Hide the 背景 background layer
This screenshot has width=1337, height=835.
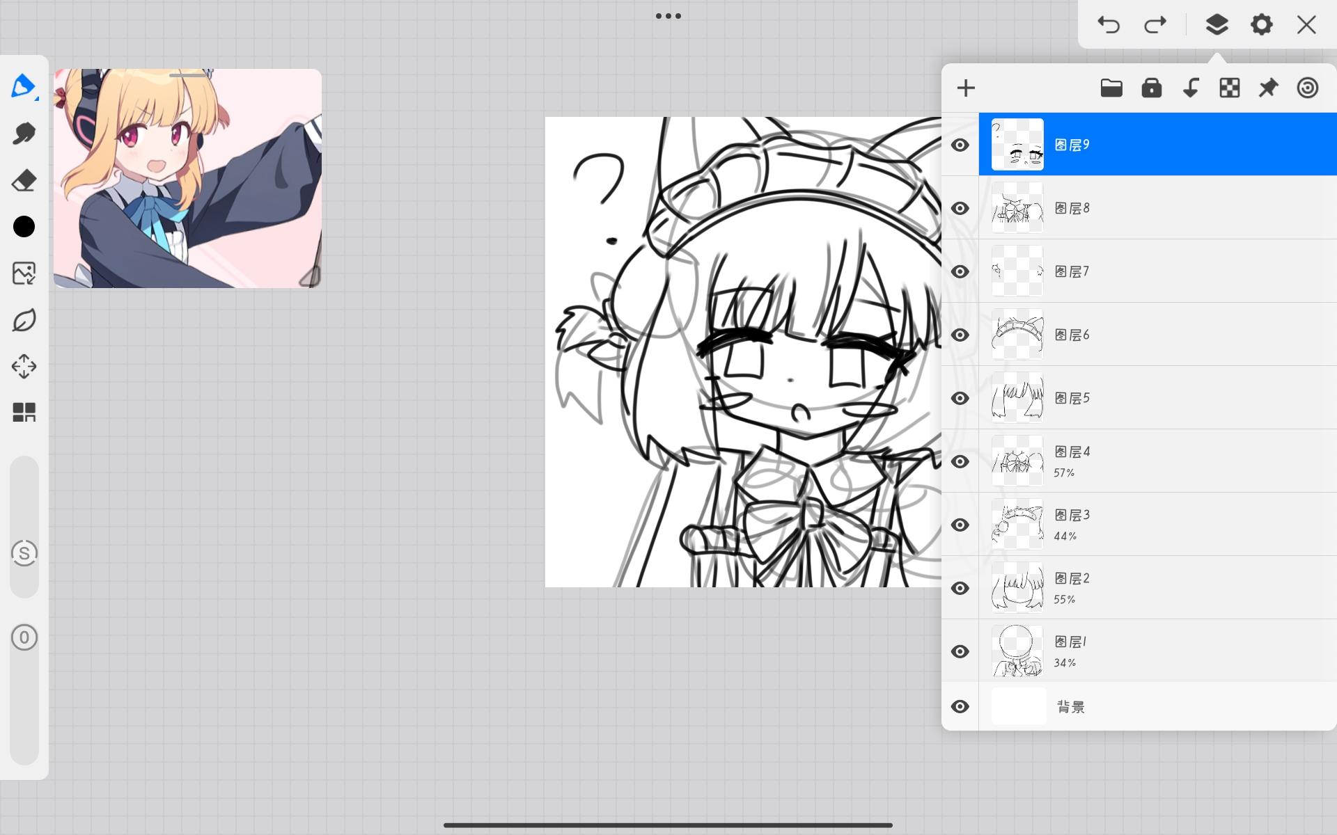click(960, 706)
